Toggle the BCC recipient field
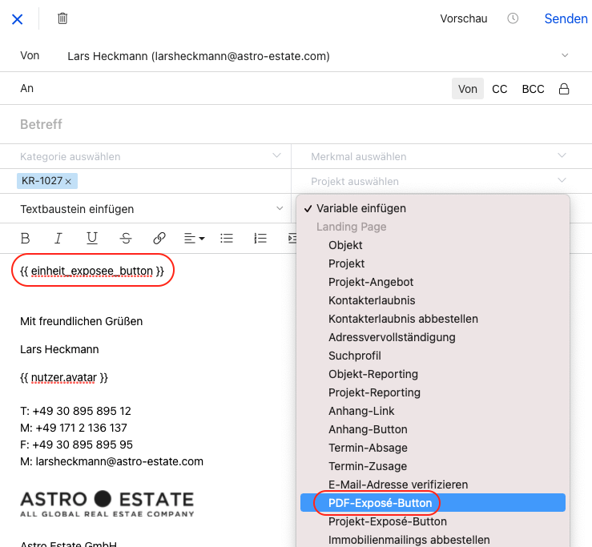The image size is (592, 547). click(534, 89)
